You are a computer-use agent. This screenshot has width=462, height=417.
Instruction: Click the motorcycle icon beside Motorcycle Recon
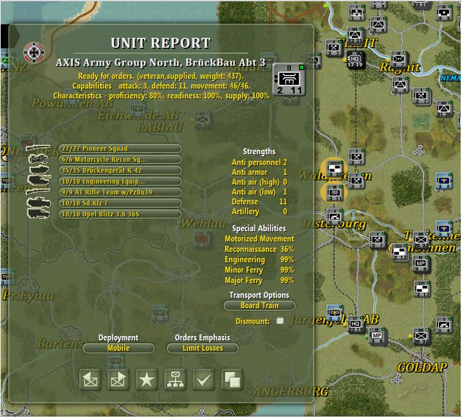[39, 159]
